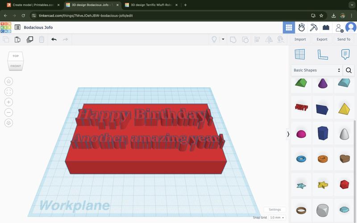
Task: Zoom out with the minus button
Action: [8, 112]
